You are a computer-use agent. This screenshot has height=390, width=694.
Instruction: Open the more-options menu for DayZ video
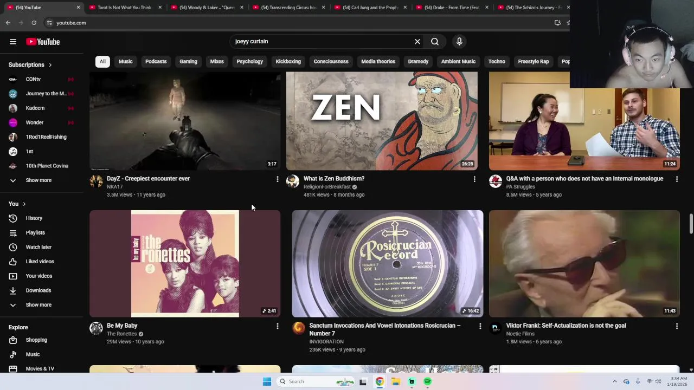[x=278, y=179]
